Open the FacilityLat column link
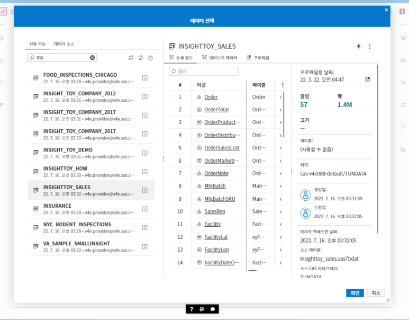Screen dimensions: 409x320 pyautogui.click(x=216, y=237)
